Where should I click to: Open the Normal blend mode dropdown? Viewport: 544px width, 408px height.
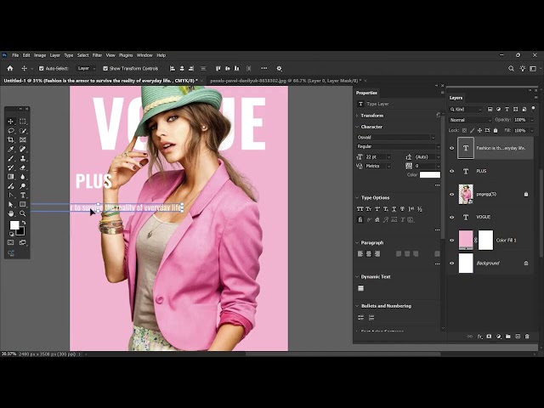pos(470,120)
